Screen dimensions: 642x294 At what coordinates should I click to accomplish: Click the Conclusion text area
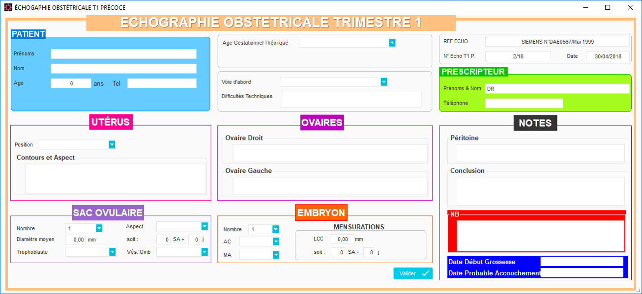(x=540, y=191)
